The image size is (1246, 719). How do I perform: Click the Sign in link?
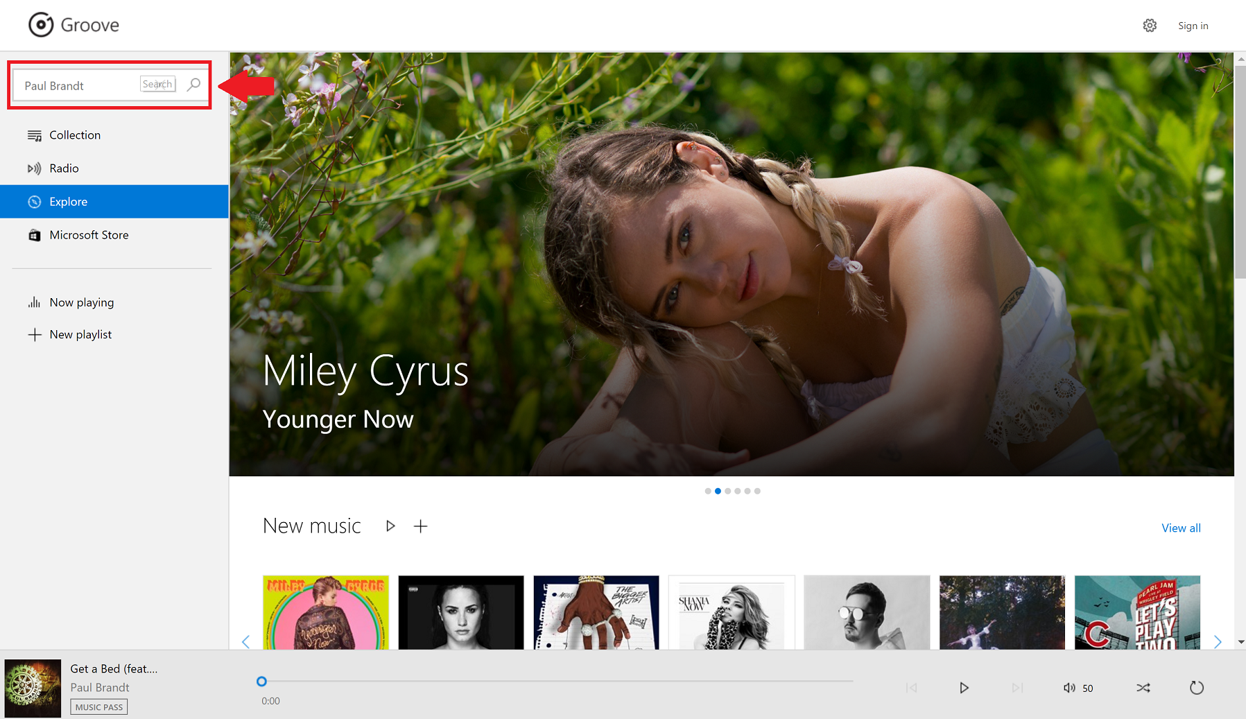[x=1193, y=26]
